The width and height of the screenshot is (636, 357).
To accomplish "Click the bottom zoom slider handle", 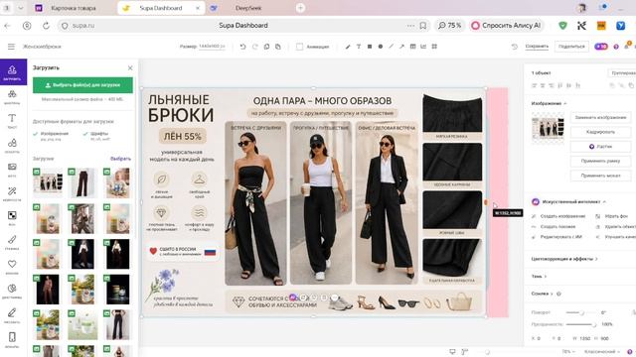I will click(487, 352).
